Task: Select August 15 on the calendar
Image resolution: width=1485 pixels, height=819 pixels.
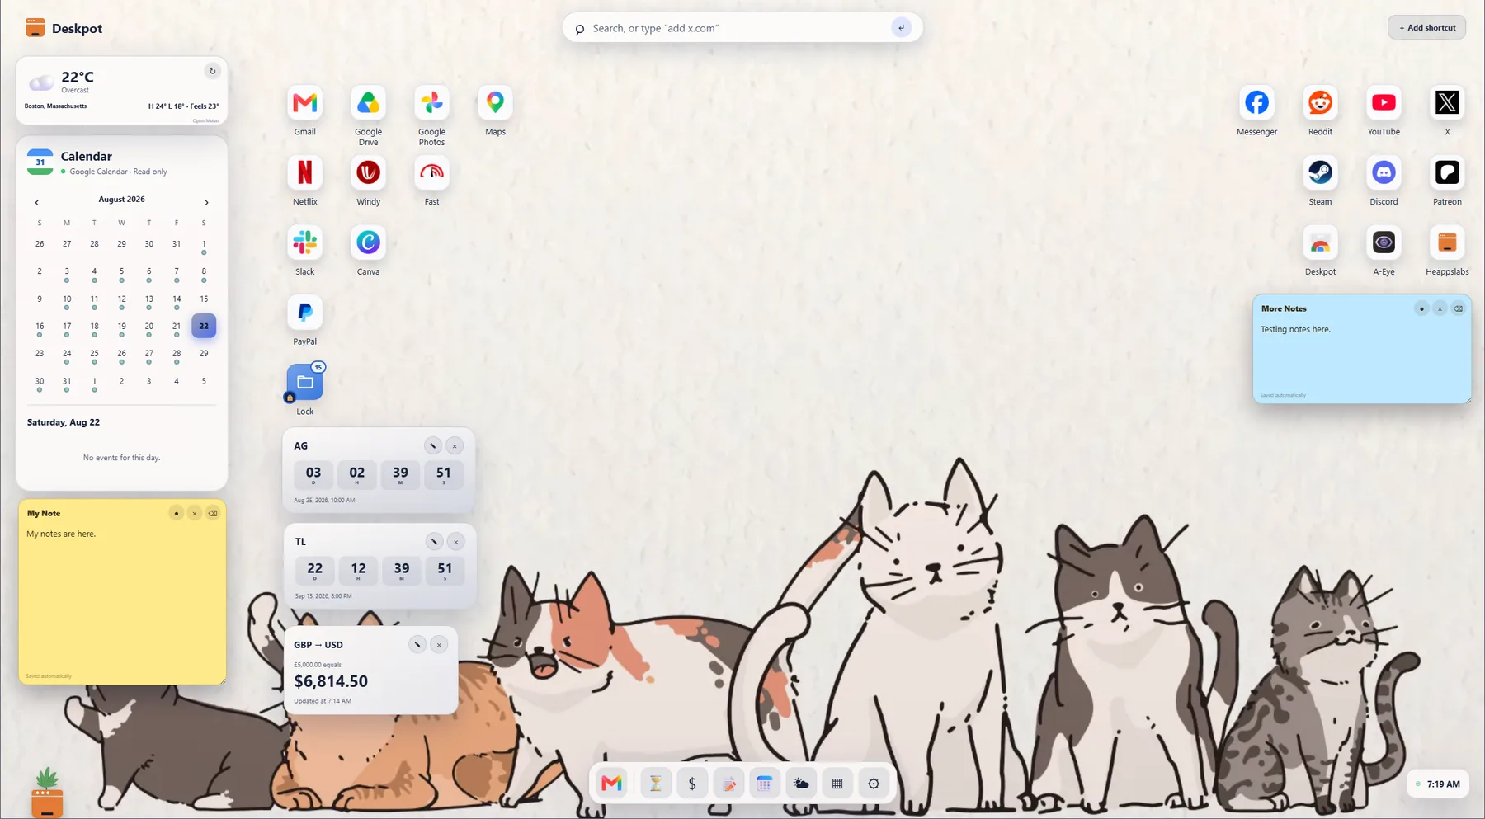Action: coord(204,299)
